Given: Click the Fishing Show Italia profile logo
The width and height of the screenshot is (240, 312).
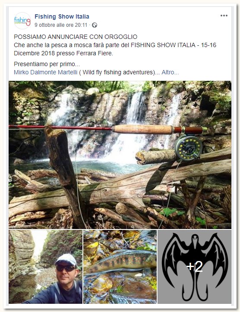Looking at the screenshot, I should [22, 21].
